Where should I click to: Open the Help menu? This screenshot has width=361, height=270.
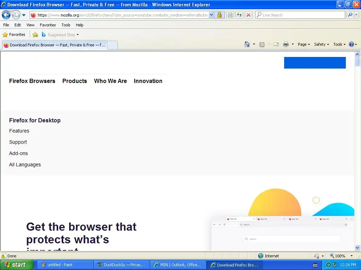80,25
